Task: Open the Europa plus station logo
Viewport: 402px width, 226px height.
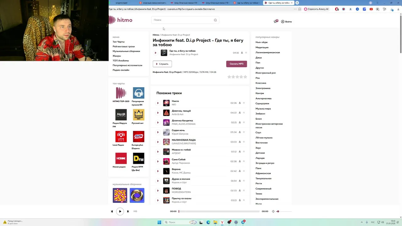Action: (x=139, y=137)
